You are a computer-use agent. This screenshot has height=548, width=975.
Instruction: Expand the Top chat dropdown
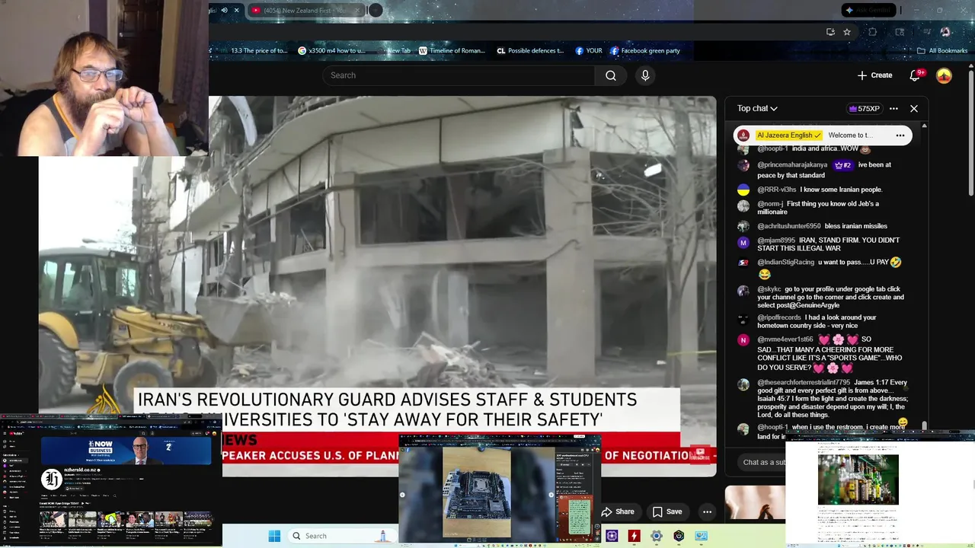pos(757,108)
